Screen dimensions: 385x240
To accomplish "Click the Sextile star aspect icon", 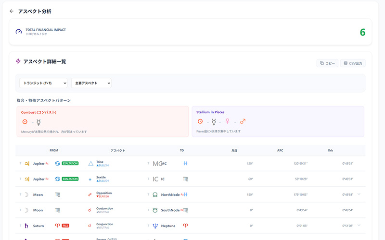I will click(x=90, y=179).
